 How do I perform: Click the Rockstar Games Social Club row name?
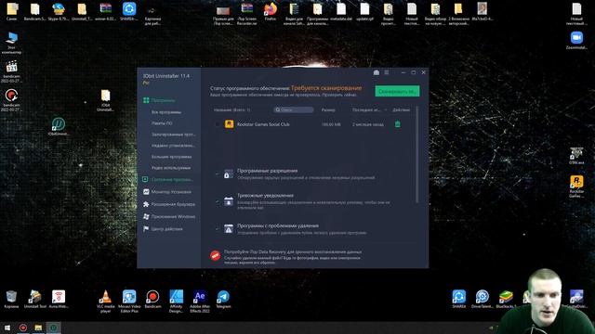(263, 124)
